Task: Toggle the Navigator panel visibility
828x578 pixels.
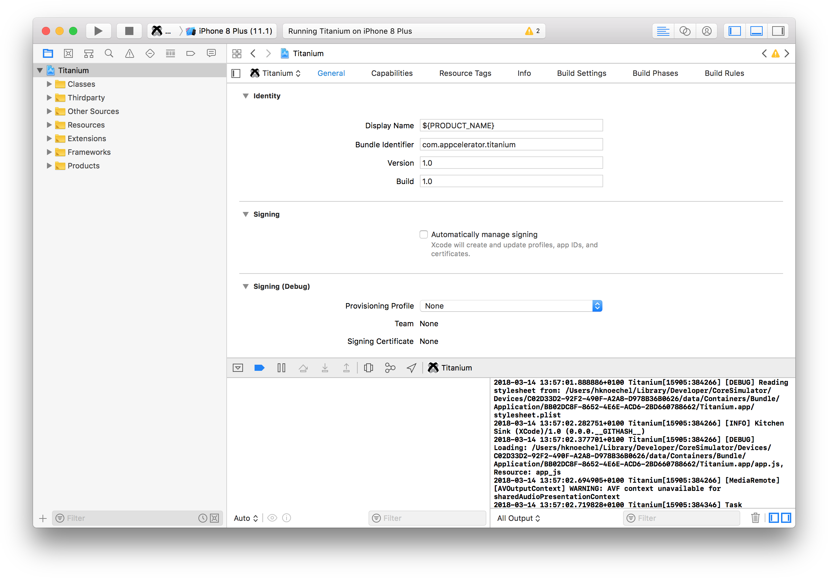Action: [735, 31]
